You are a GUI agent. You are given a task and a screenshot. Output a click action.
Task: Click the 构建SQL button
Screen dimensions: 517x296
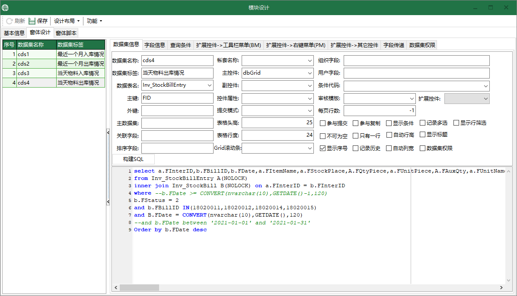tap(134, 159)
